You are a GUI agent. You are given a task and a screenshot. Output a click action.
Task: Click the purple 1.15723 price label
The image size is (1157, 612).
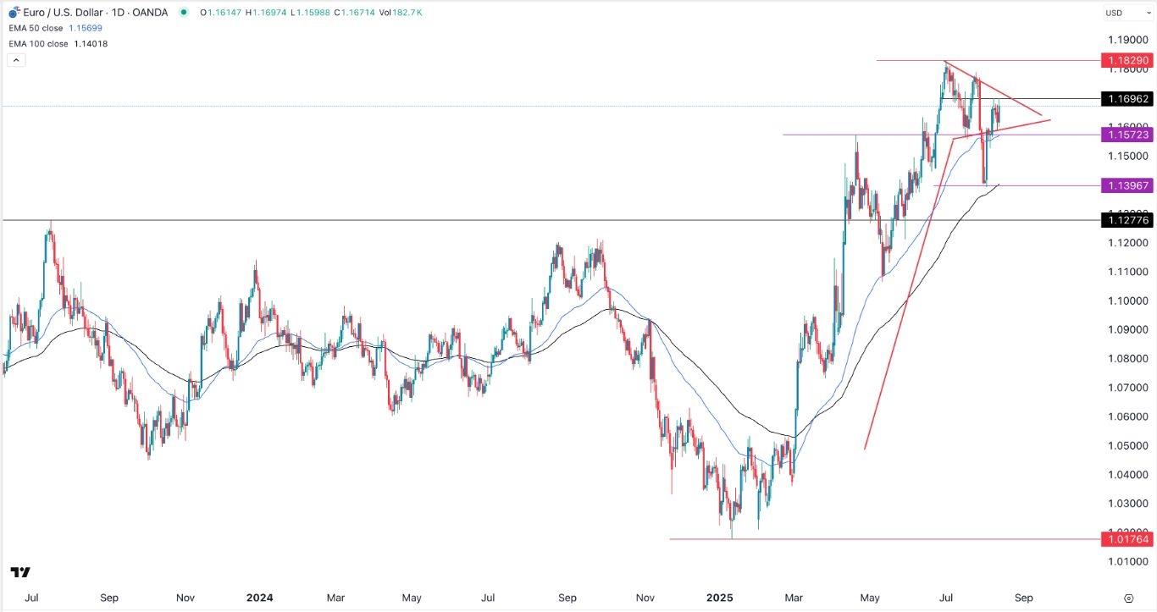click(x=1126, y=135)
